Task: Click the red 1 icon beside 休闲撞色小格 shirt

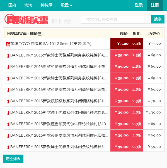Action: click(8, 67)
